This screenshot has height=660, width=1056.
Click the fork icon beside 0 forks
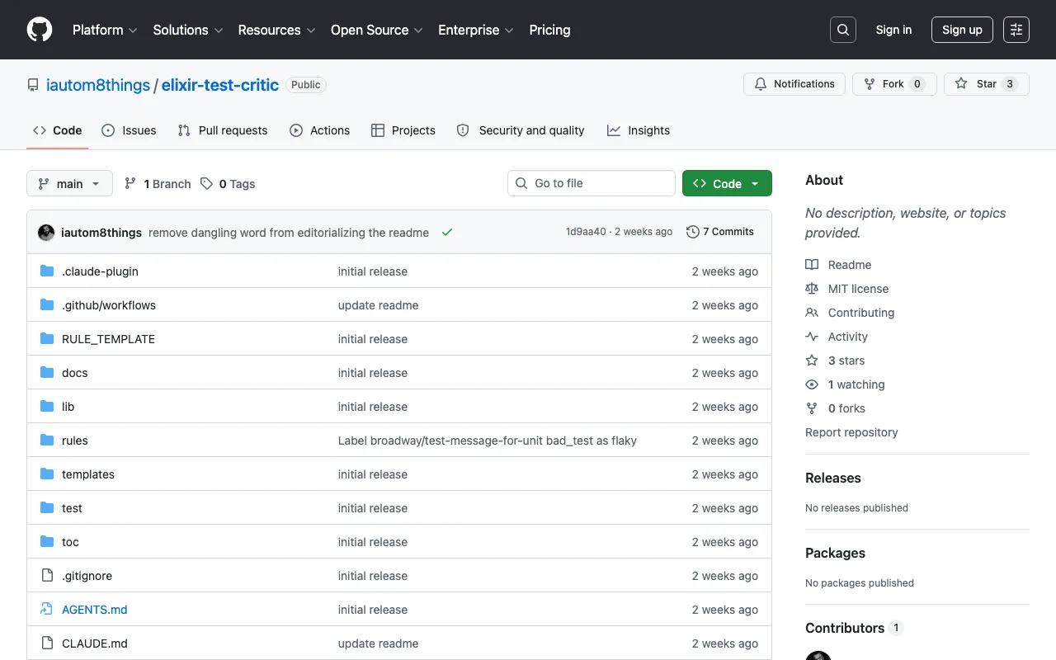tap(812, 408)
